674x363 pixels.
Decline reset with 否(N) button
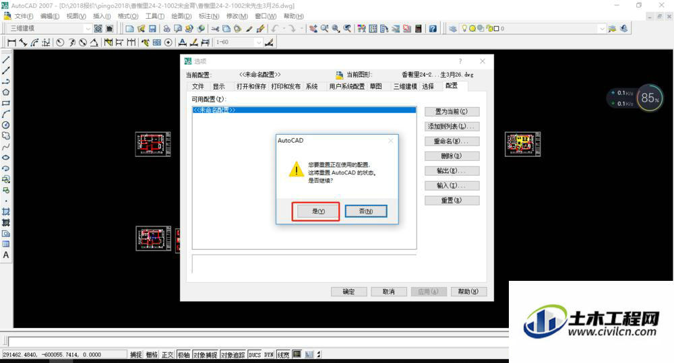click(x=366, y=211)
